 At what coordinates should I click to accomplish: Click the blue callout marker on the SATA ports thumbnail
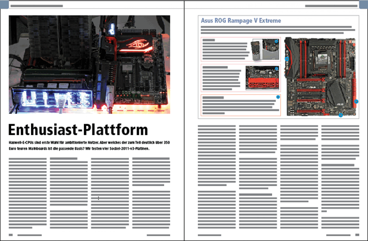(277, 69)
